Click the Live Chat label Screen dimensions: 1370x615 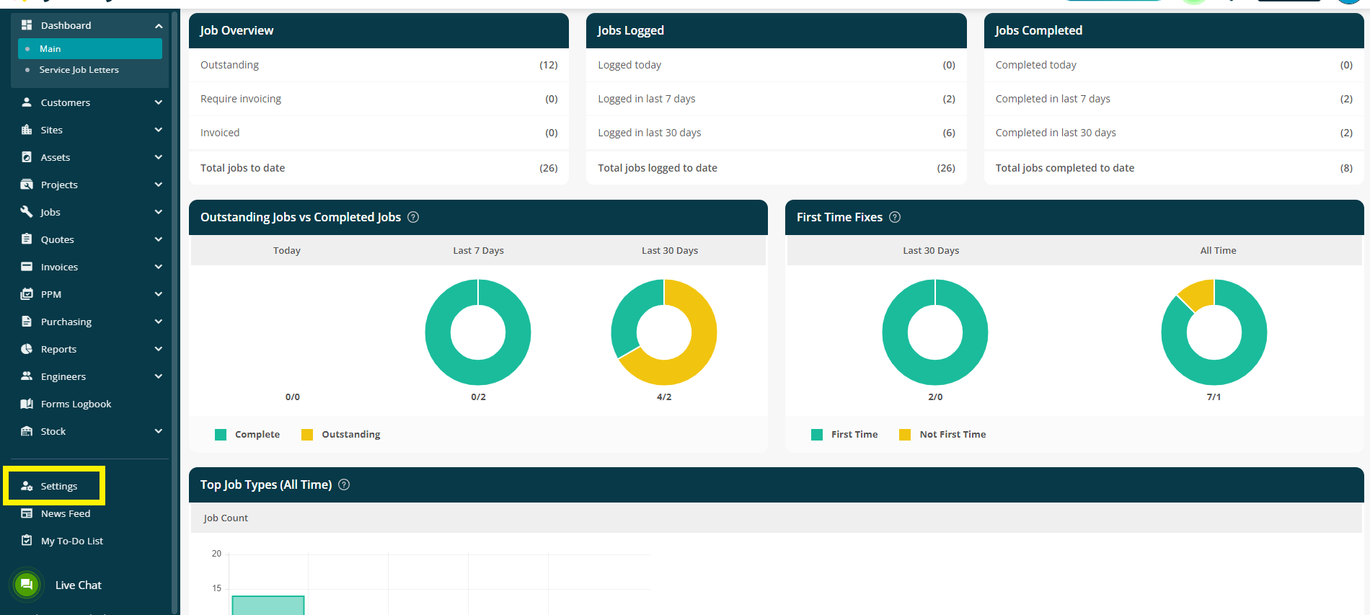pos(79,585)
